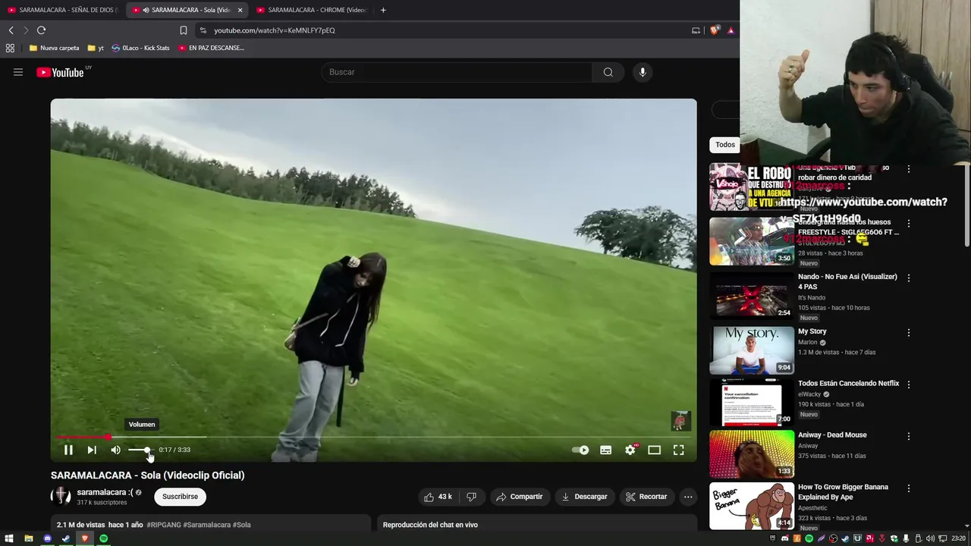Open options menu for the FREESTYLE video

908,224
